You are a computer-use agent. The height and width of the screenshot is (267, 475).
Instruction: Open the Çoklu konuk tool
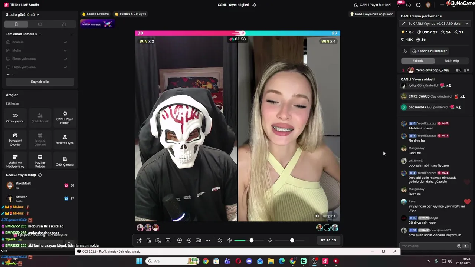[40, 118]
